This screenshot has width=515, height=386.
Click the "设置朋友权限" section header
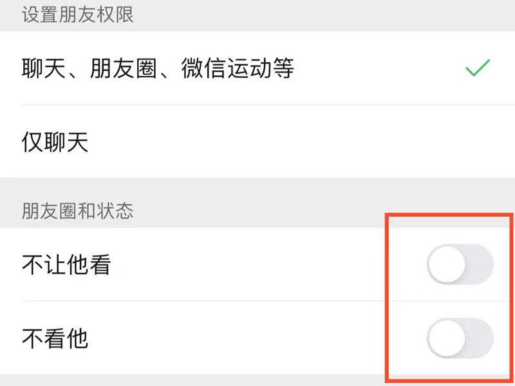pyautogui.click(x=78, y=15)
